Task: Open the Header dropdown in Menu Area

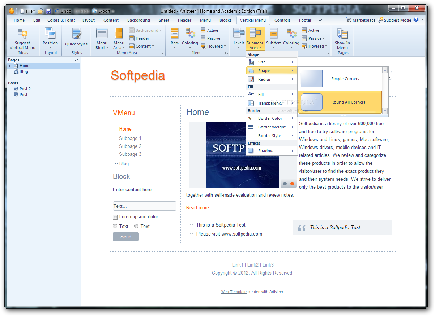Action: 141,38
